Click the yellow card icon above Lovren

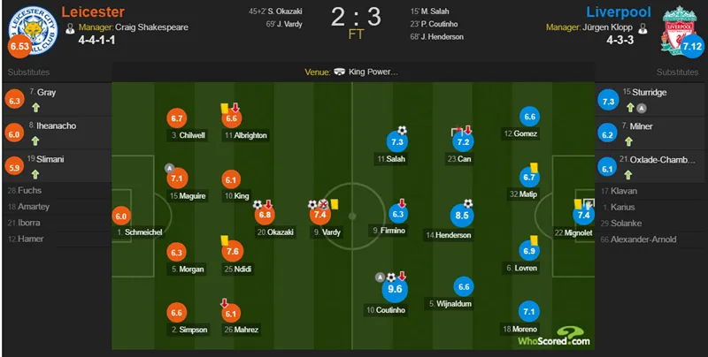[534, 240]
